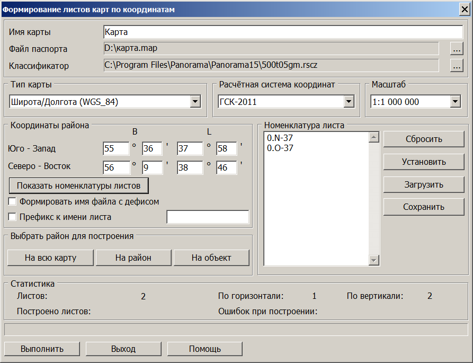The image size is (473, 363).
Task: Enable filename with hyphen formatting
Action: (12, 201)
